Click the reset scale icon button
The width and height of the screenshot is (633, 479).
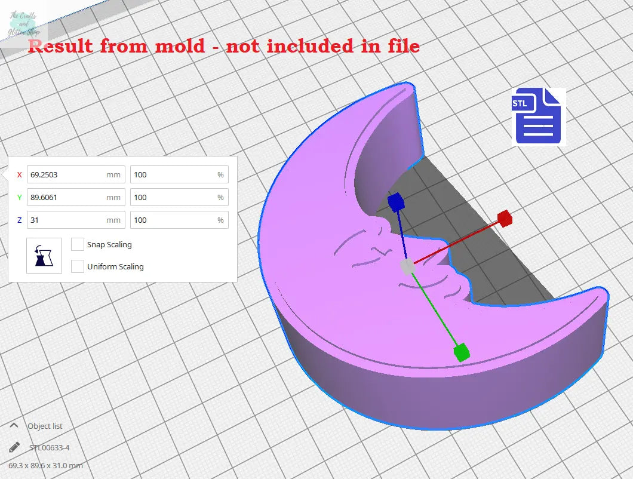44,256
